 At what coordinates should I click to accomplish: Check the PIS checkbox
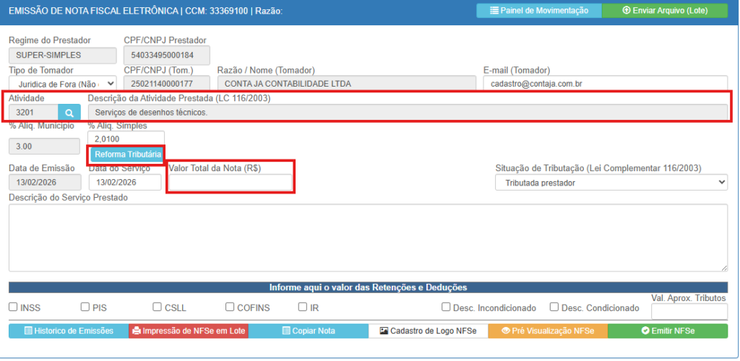85,307
